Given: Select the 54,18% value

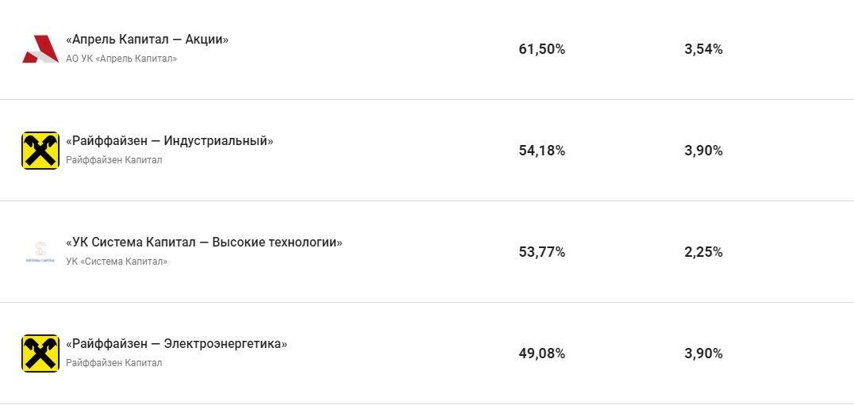Looking at the screenshot, I should tap(541, 151).
